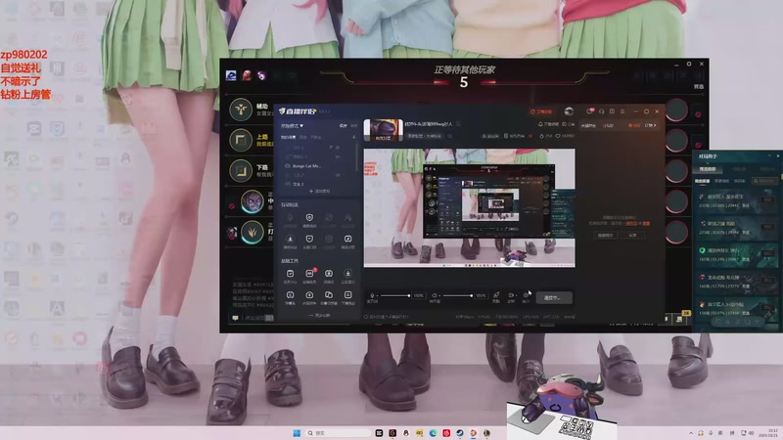The height and width of the screenshot is (440, 783).
Task: Click the record camera icon in bottom bar
Action: [x=511, y=297]
